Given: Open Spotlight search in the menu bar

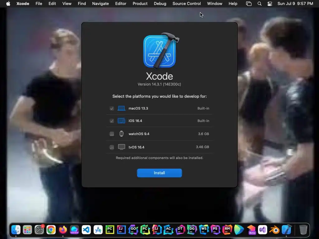Looking at the screenshot, I should coord(259,4).
